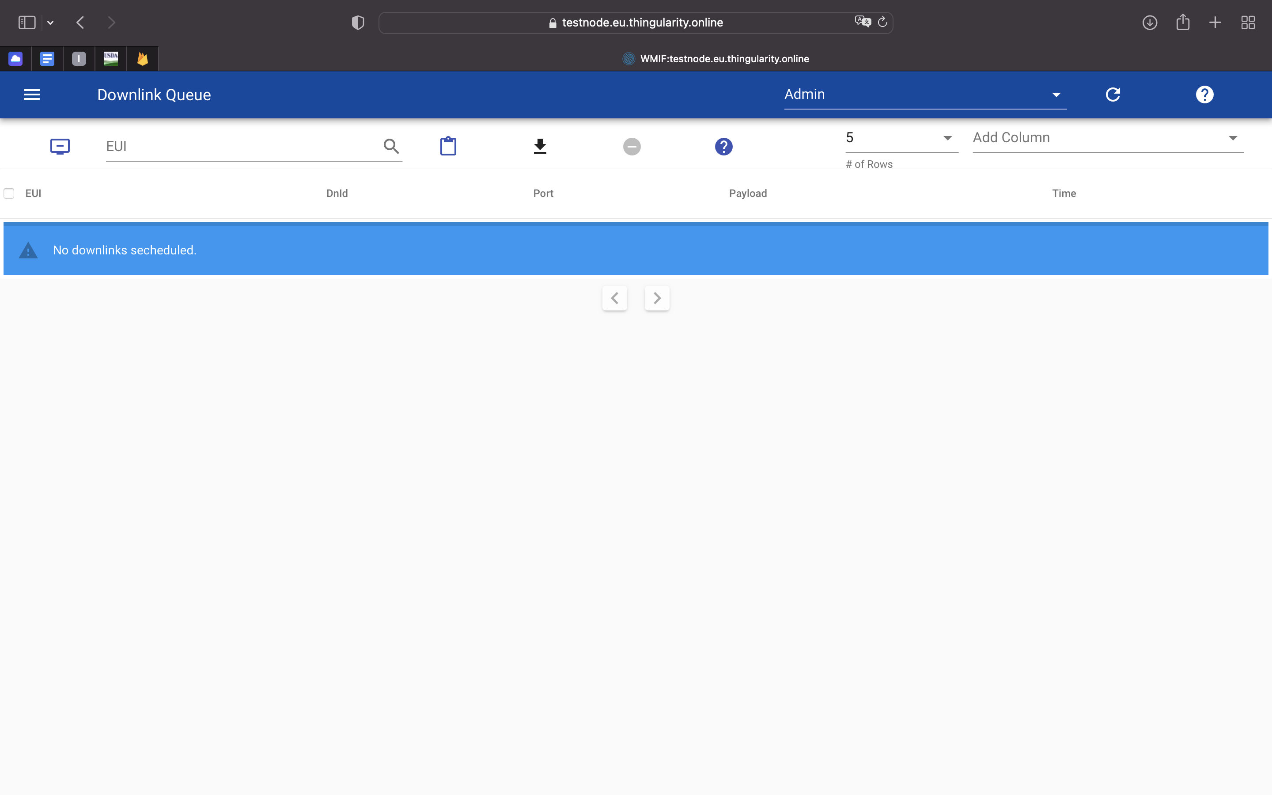The height and width of the screenshot is (795, 1272).
Task: Click the gray remove minus icon
Action: 632,147
